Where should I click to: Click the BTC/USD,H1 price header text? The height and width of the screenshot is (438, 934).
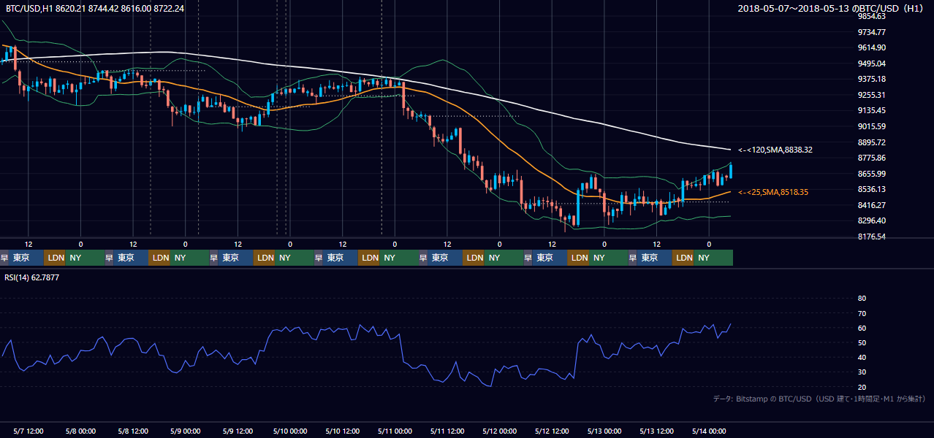coord(94,8)
